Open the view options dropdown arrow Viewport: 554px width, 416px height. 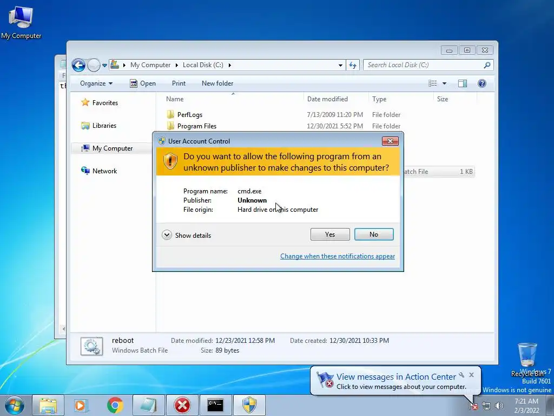[445, 83]
